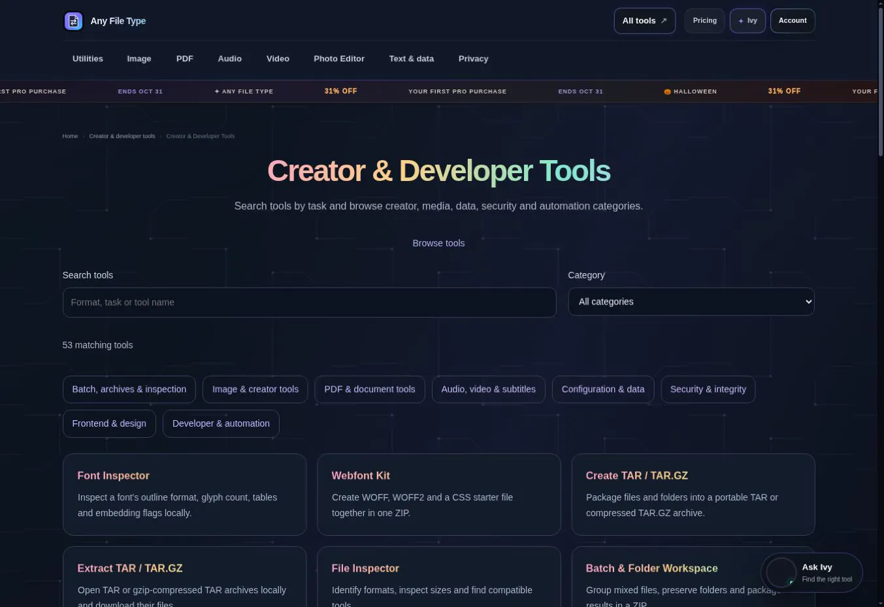Image resolution: width=884 pixels, height=607 pixels.
Task: Filter by PDF & document tools
Action: [370, 389]
